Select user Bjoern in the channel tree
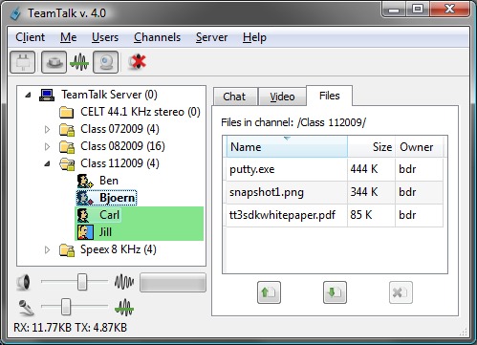 click(117, 198)
